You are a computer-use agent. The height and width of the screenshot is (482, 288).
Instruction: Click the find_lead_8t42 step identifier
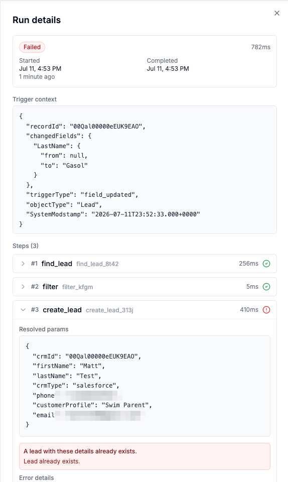click(x=97, y=264)
